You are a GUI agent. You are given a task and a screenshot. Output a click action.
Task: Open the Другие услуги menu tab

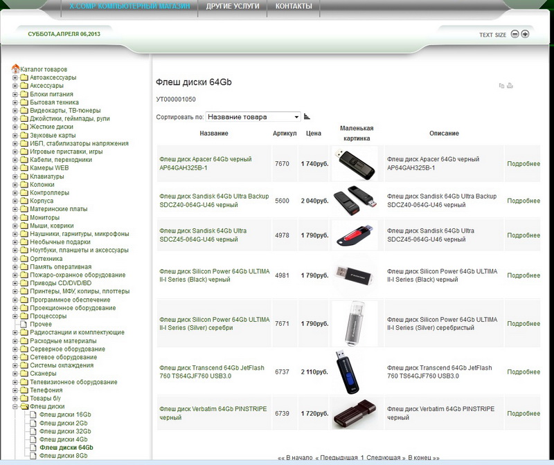click(233, 6)
